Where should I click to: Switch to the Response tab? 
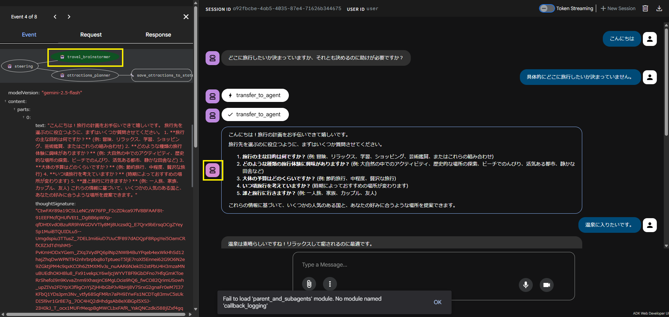click(158, 35)
